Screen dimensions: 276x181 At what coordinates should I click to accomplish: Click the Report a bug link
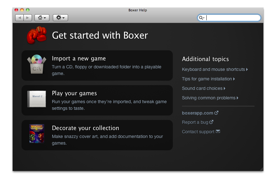[195, 122]
